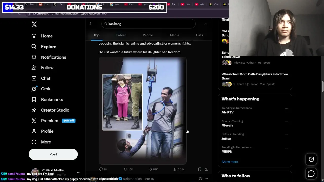Click the browser address bar URL
This screenshot has height=182, width=324.
point(70,13)
